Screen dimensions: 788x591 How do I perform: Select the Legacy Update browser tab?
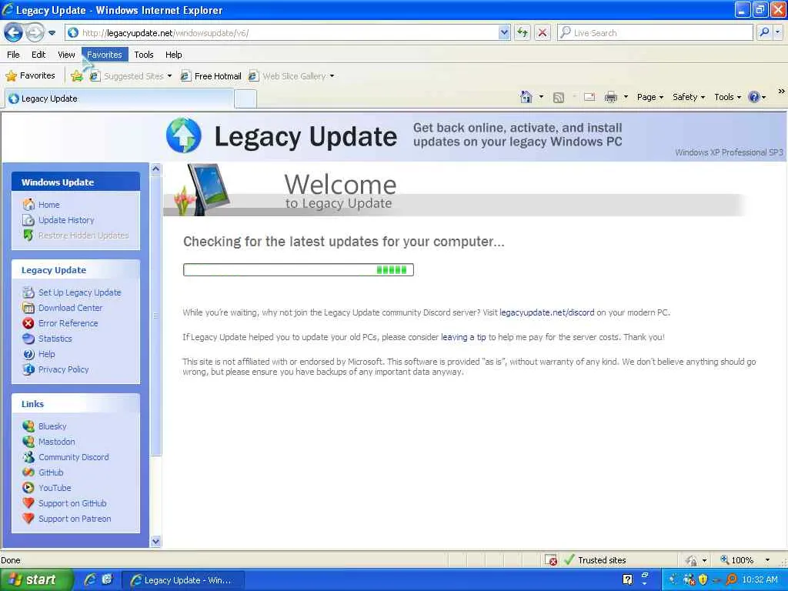click(119, 98)
